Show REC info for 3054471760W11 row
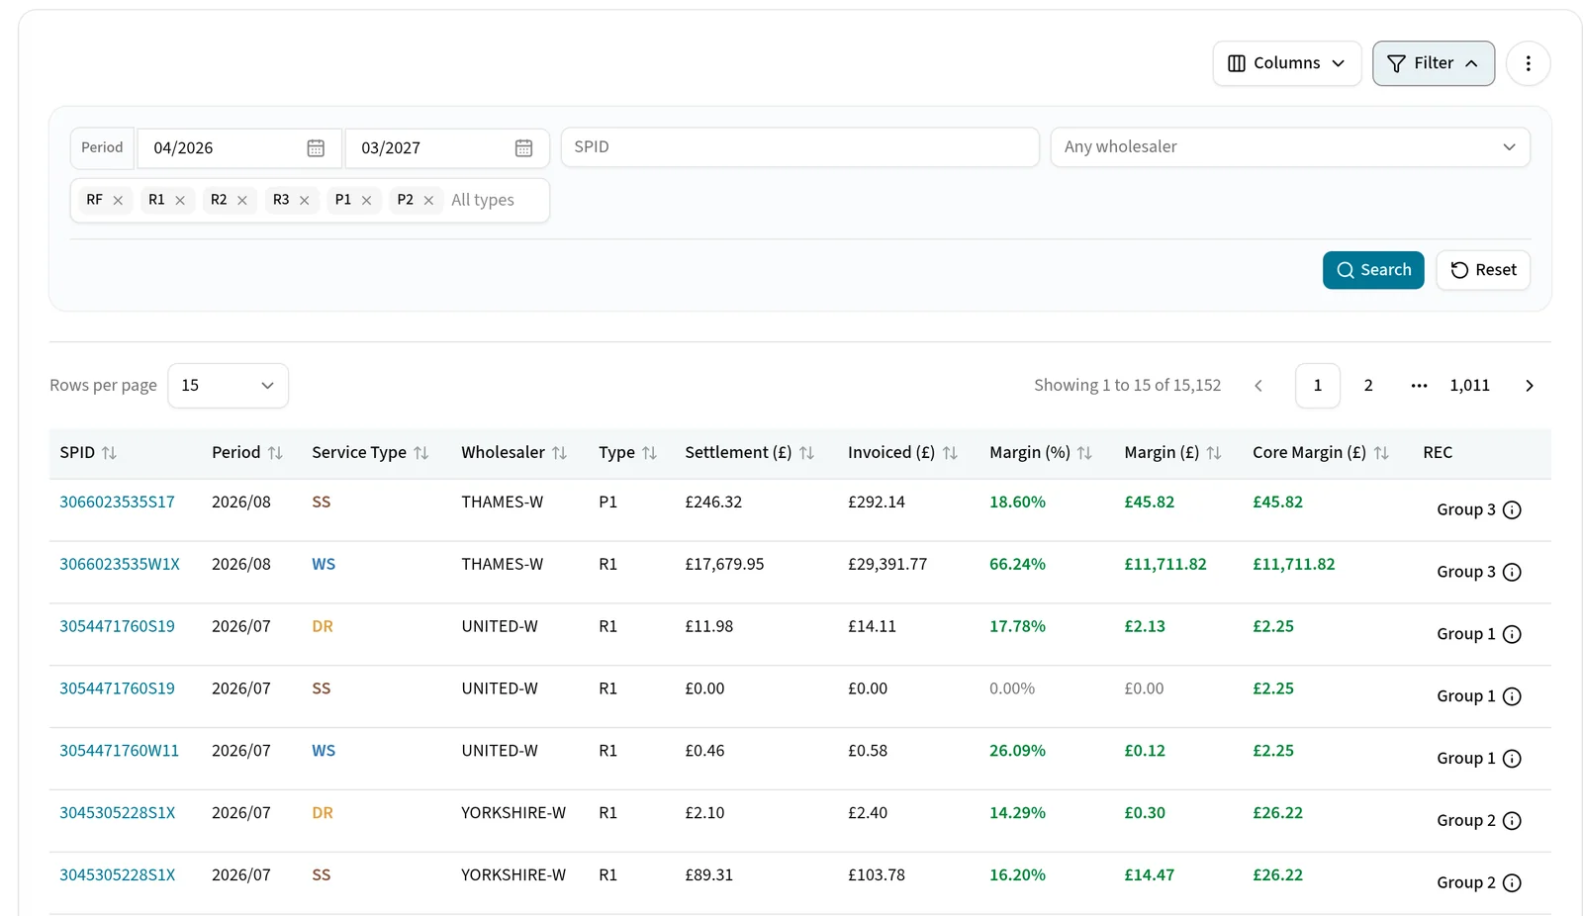Screen dimensions: 1583x916 click(x=1512, y=759)
